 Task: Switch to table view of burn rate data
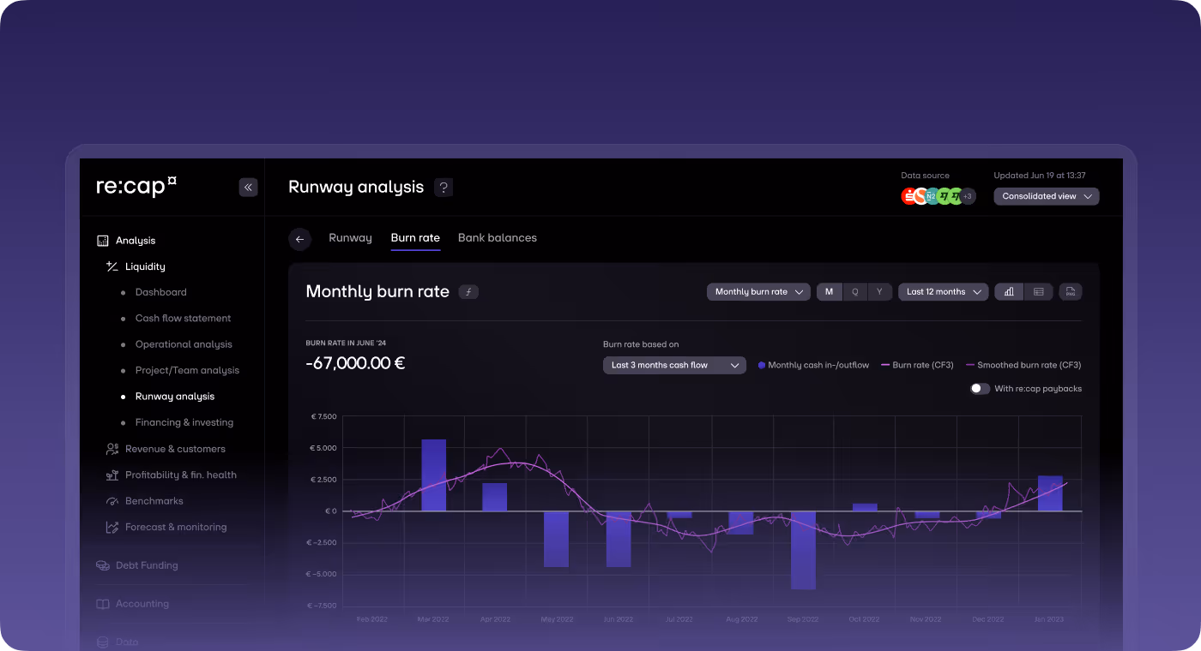pos(1039,291)
